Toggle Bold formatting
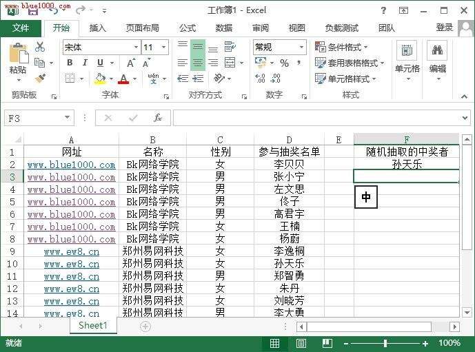475x352 pixels. pyautogui.click(x=70, y=63)
